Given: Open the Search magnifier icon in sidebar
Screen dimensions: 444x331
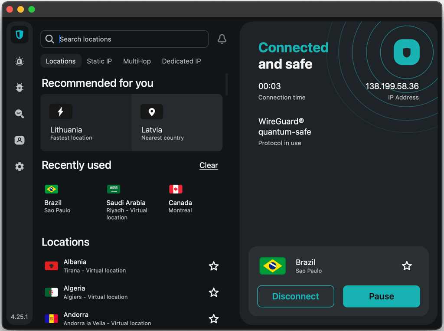Looking at the screenshot, I should click(19, 114).
